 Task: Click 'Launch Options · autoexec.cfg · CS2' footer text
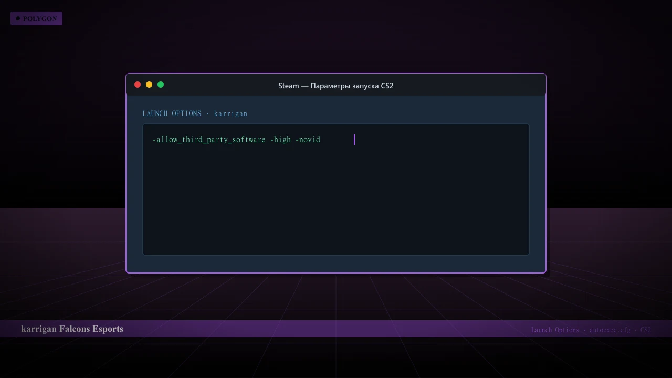[591, 330]
